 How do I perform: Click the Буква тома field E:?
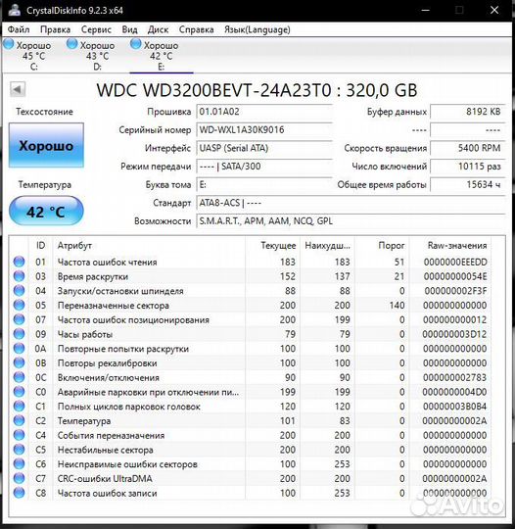[264, 184]
